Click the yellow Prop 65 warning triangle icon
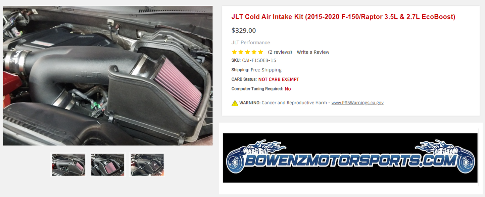This screenshot has width=485, height=197. point(235,103)
